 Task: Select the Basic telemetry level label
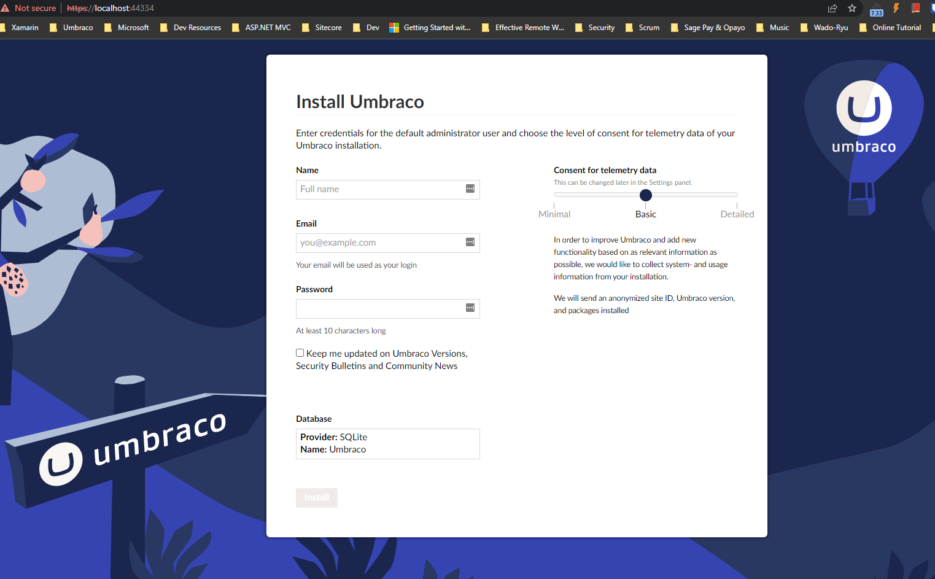click(x=646, y=214)
